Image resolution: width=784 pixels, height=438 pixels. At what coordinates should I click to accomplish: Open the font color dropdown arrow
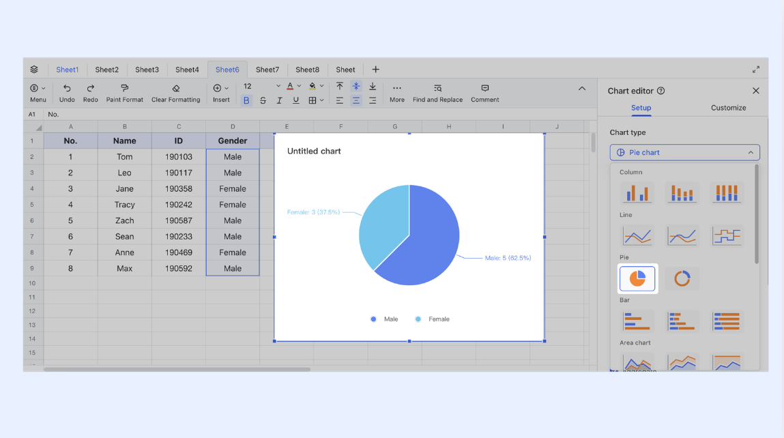[x=299, y=87]
